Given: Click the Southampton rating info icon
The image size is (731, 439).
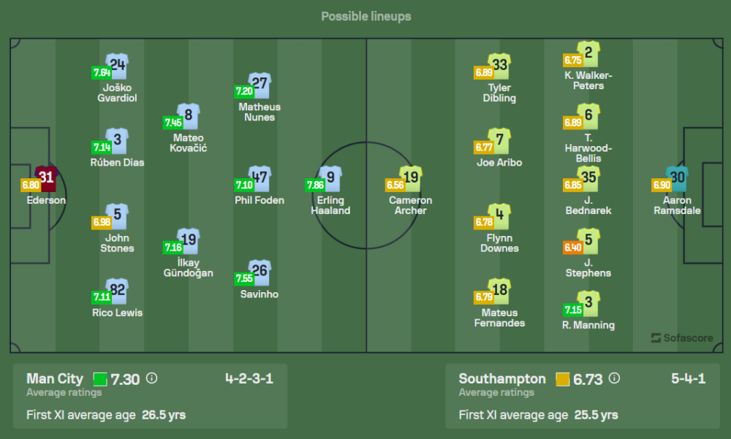Looking at the screenshot, I should click(614, 378).
